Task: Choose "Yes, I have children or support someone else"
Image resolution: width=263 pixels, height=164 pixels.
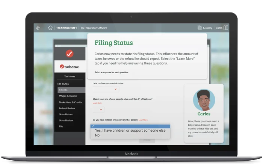Action: [130, 131]
